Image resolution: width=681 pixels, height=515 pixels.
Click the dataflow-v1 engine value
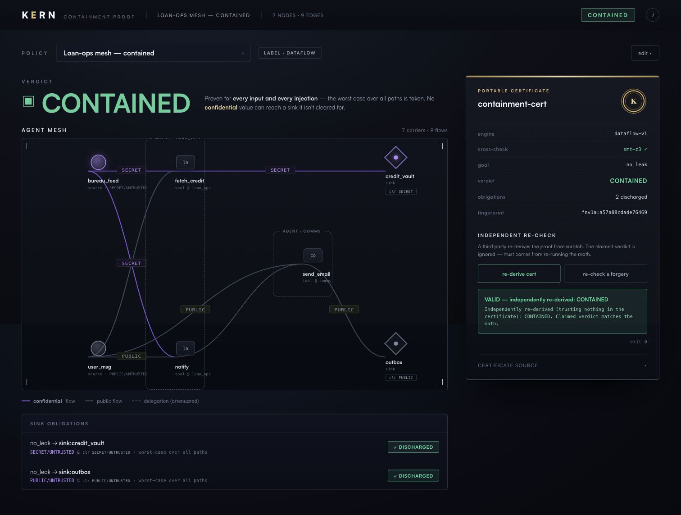(x=631, y=133)
